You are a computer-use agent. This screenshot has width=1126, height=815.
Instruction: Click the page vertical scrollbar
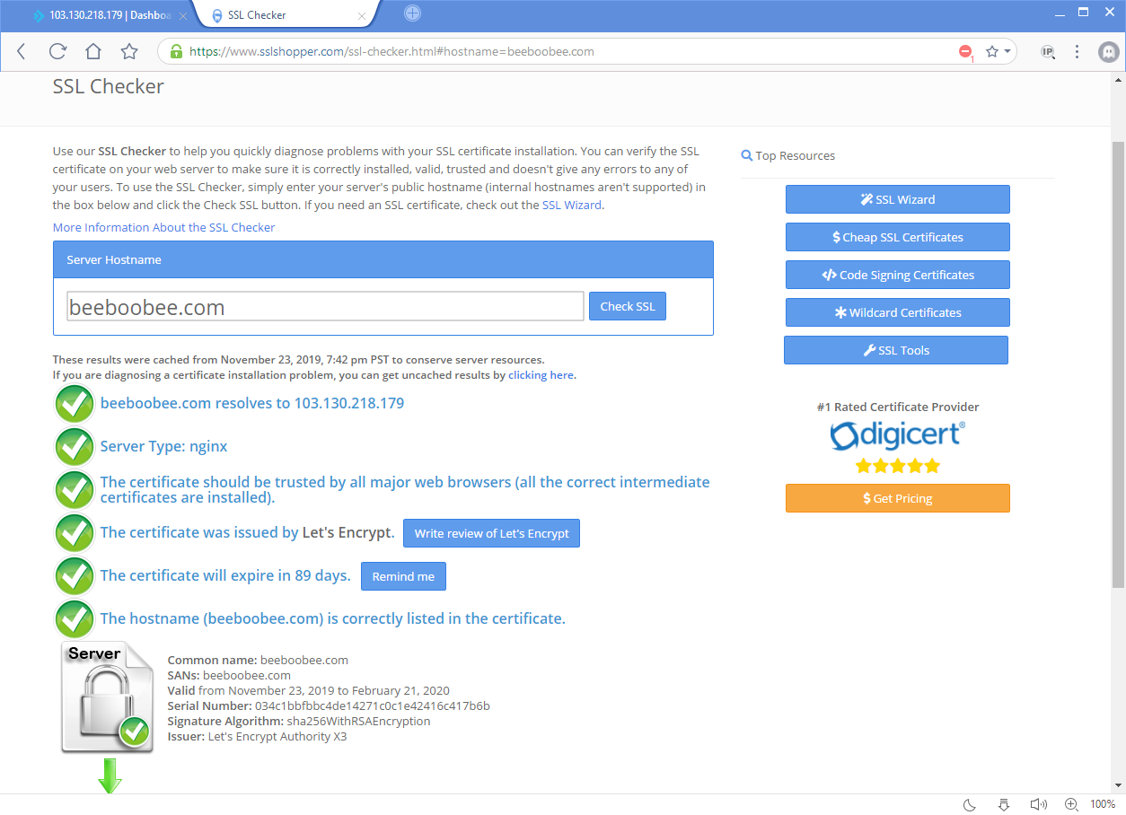(1118, 359)
